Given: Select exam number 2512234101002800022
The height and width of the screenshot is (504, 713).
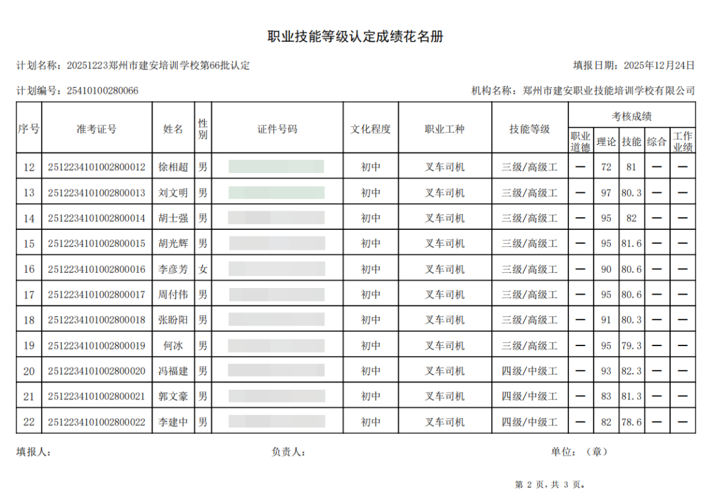Looking at the screenshot, I should tap(96, 422).
